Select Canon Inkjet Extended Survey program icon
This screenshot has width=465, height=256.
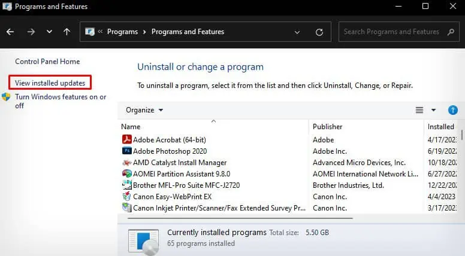(x=127, y=208)
